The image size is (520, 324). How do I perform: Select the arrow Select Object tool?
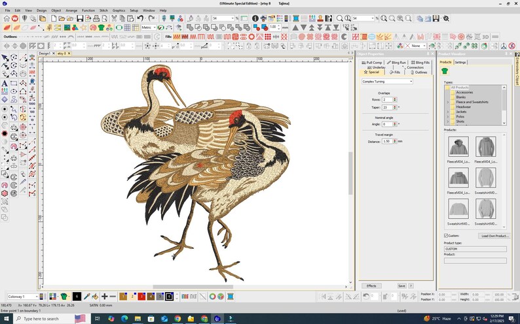[5, 58]
